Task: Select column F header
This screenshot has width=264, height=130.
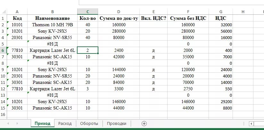Action: point(188,12)
